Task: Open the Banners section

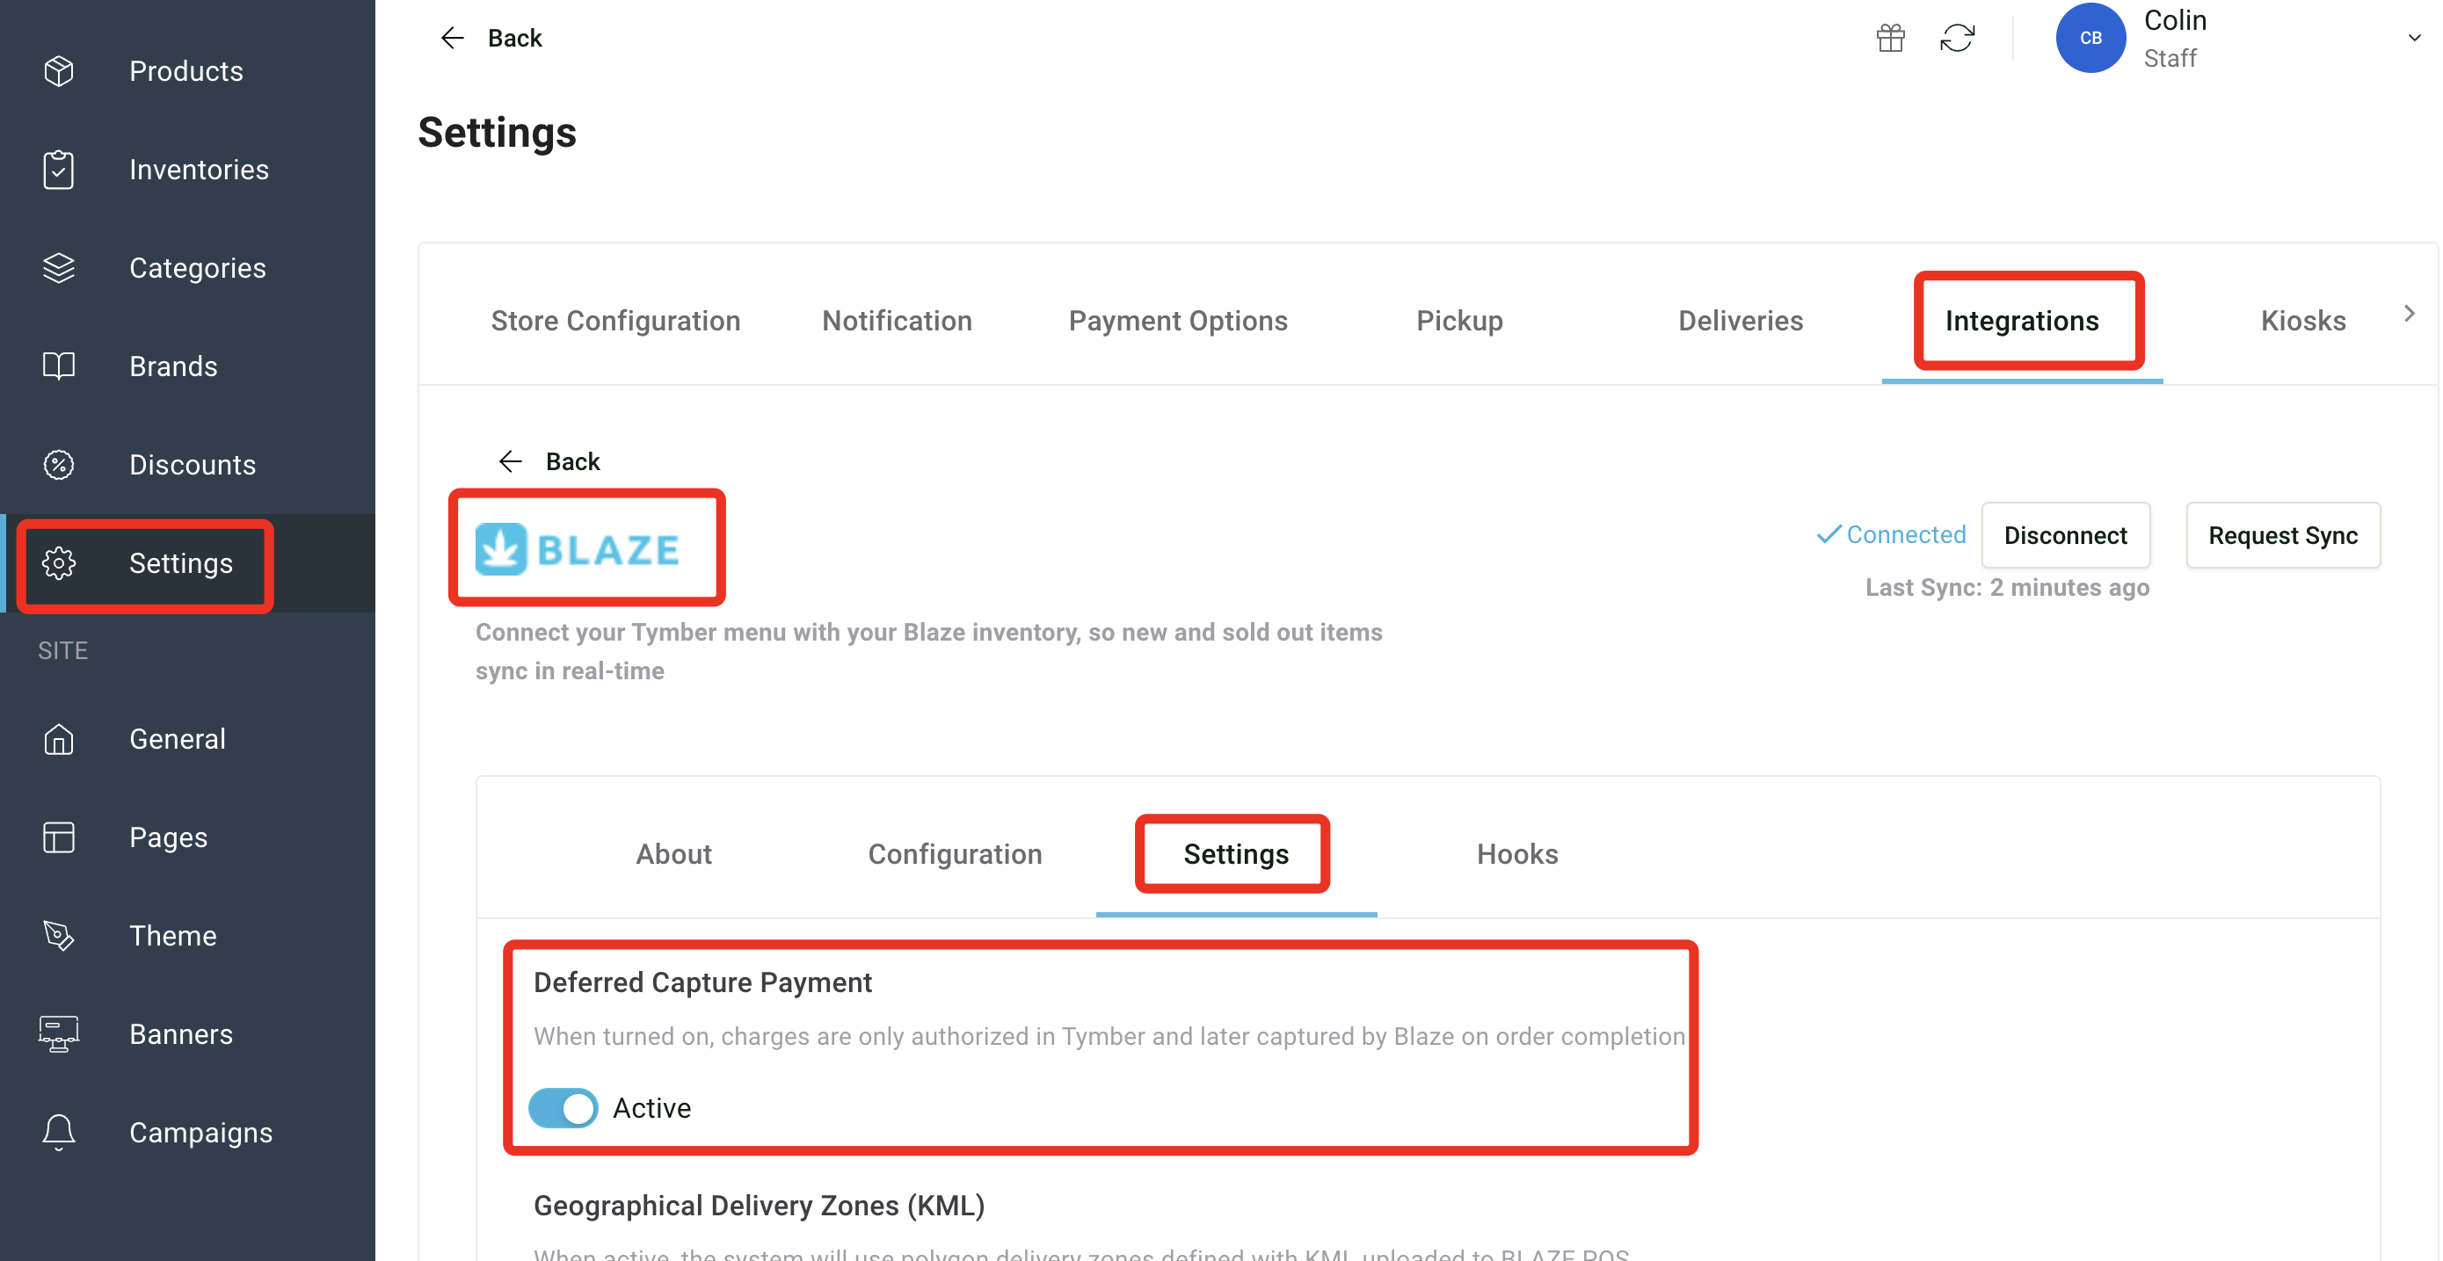Action: (180, 1033)
